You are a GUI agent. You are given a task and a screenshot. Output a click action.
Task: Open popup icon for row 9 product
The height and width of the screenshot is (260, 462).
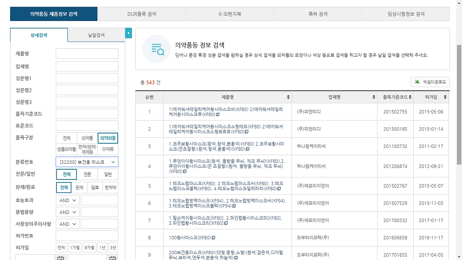pyautogui.click(x=236, y=258)
